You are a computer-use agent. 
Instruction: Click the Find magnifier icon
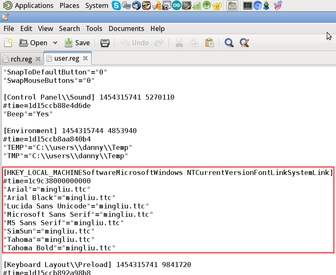[x=229, y=43]
